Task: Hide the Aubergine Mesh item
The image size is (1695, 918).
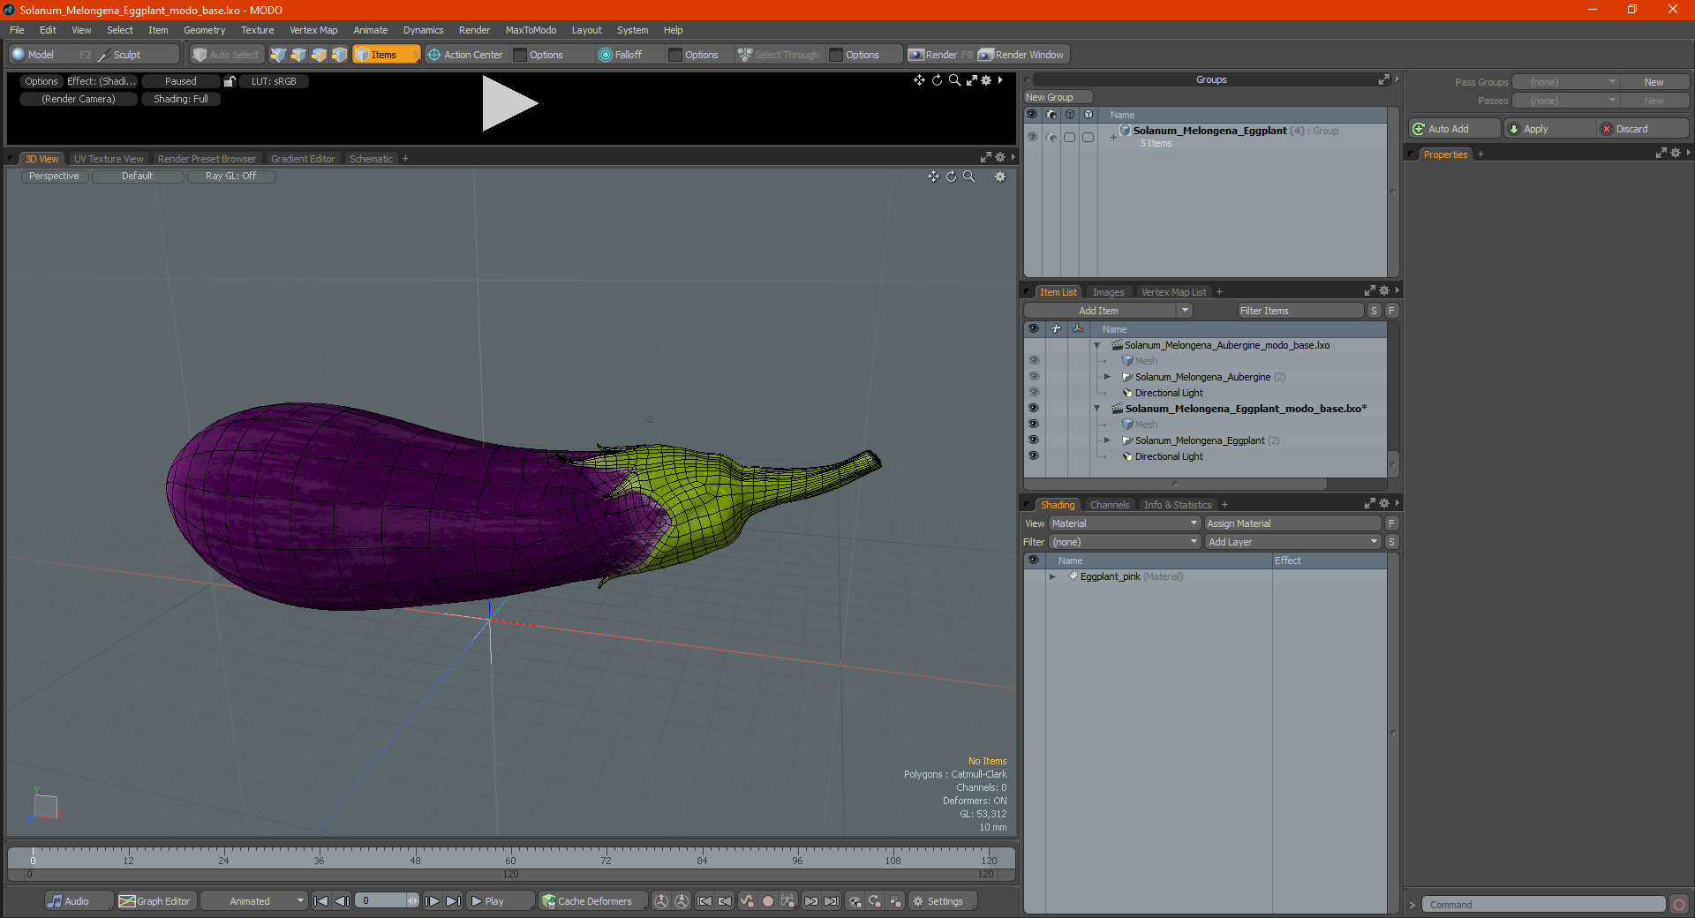Action: click(x=1033, y=361)
